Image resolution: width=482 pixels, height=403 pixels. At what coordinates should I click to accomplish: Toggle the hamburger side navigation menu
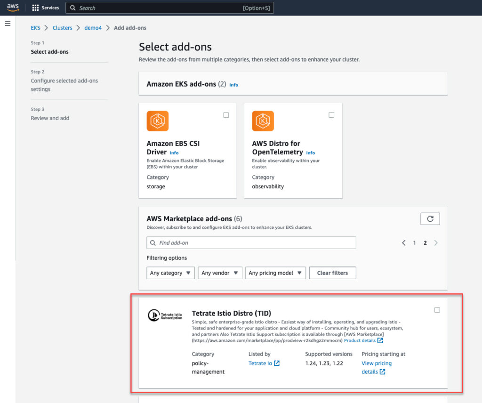[8, 24]
